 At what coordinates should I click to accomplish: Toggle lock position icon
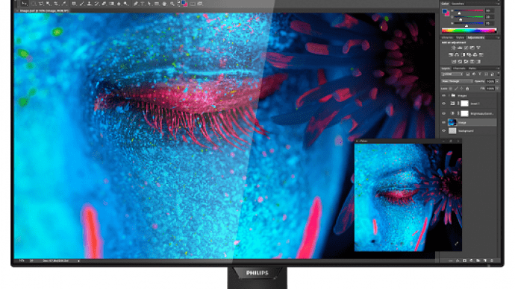tap(461, 89)
